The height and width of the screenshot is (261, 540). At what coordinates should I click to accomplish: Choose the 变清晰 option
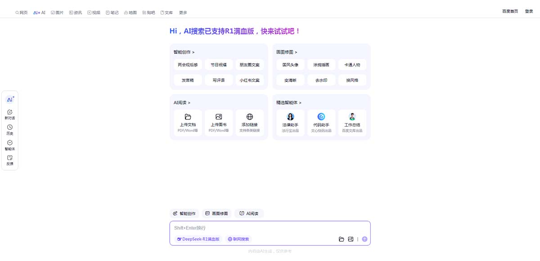[290, 80]
